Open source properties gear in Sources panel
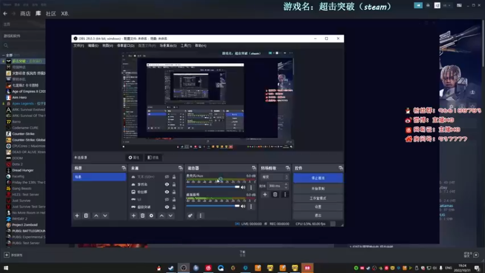The height and width of the screenshot is (273, 485). coord(151,215)
